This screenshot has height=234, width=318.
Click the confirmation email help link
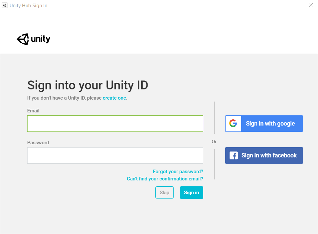coord(165,178)
